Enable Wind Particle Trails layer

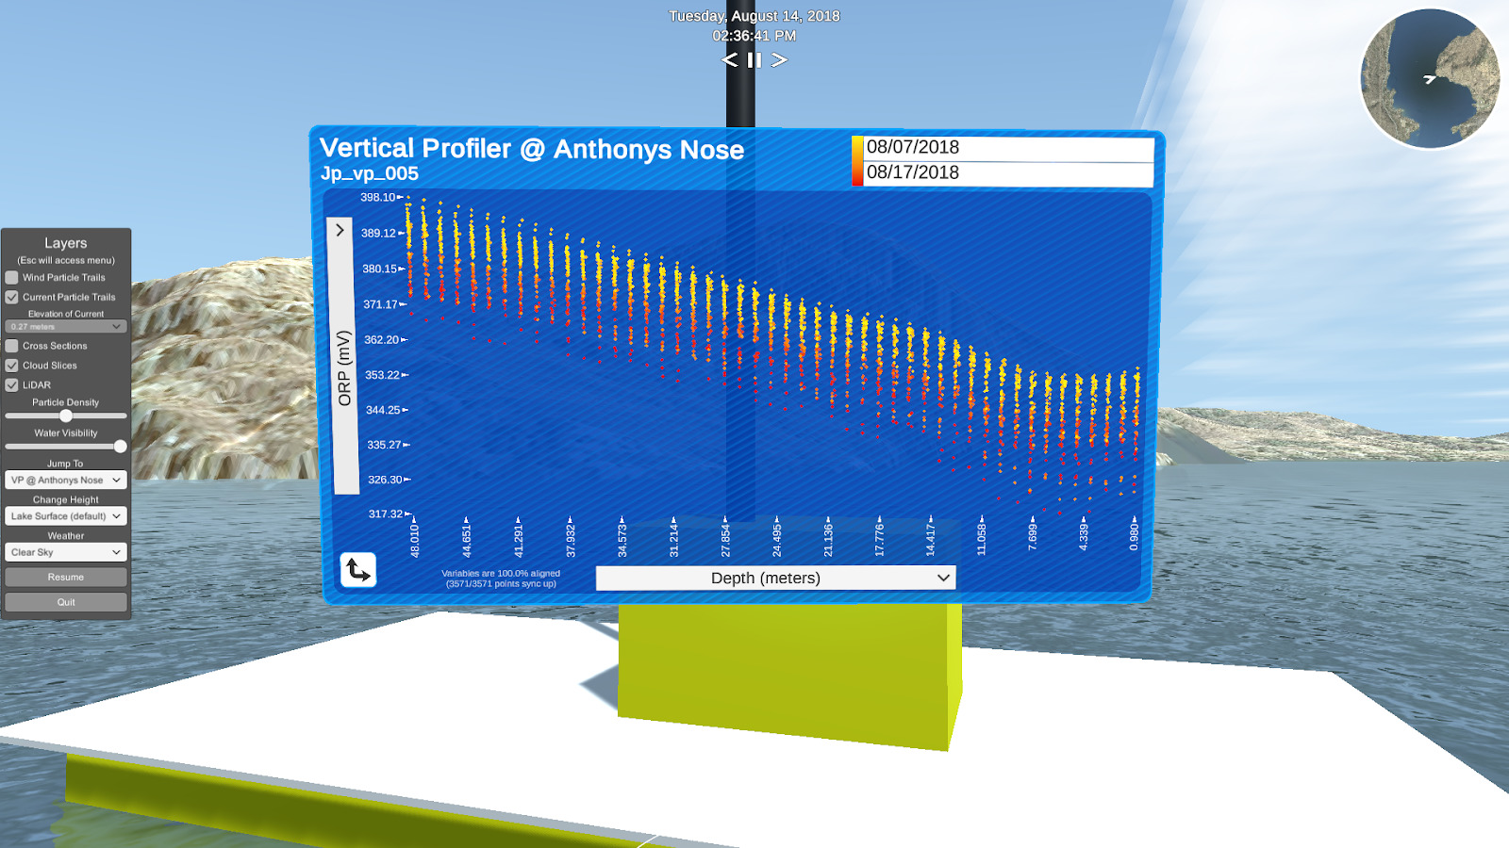point(12,278)
